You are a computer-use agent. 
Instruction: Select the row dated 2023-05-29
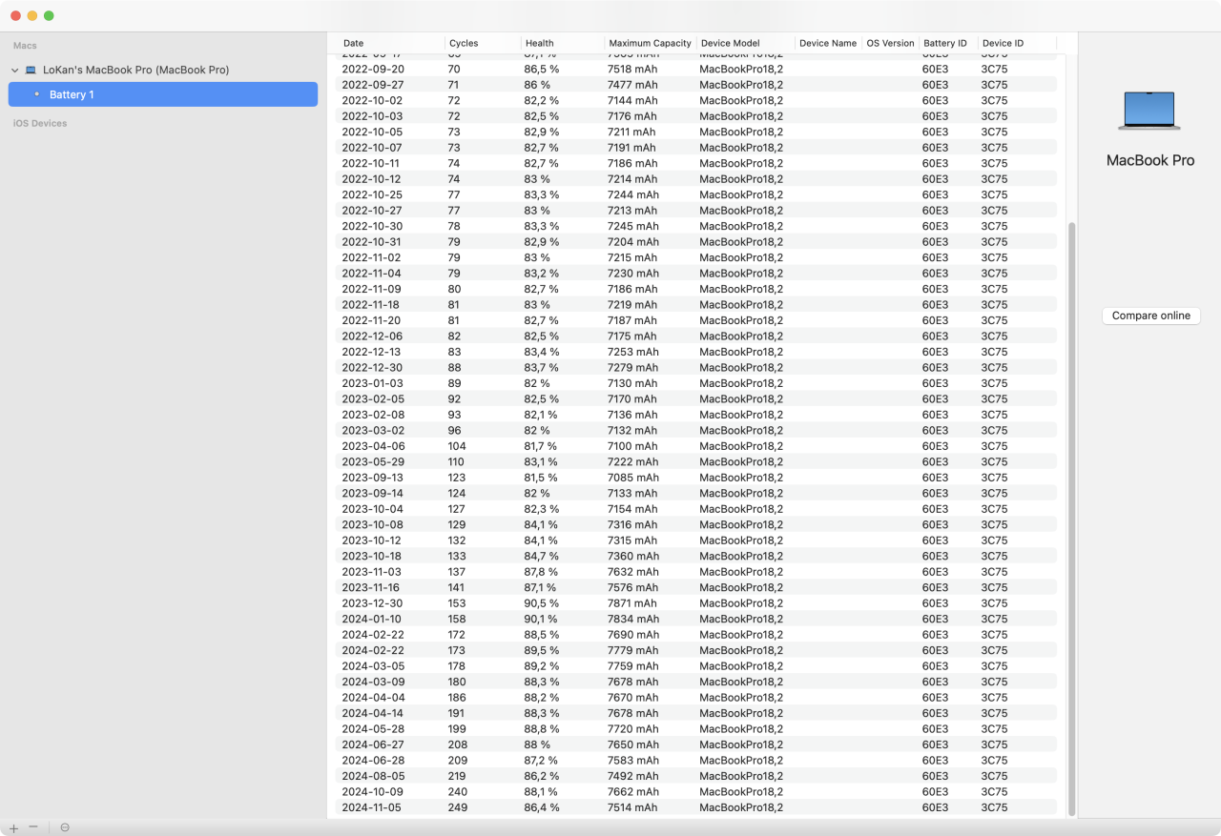(697, 461)
